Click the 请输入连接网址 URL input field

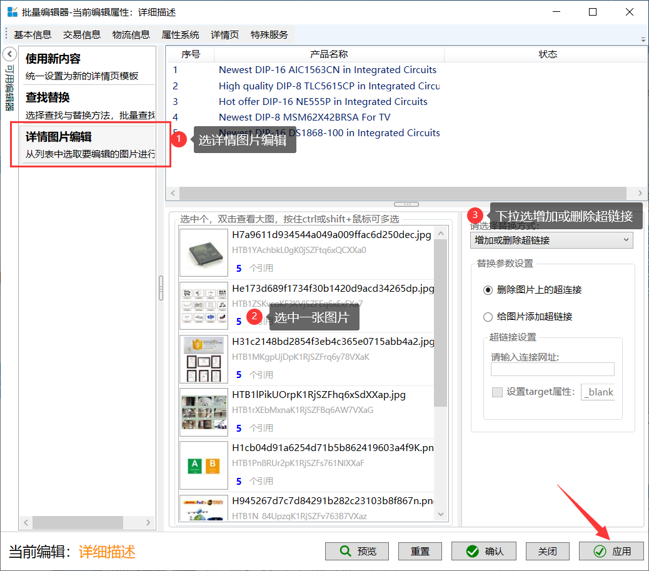552,369
